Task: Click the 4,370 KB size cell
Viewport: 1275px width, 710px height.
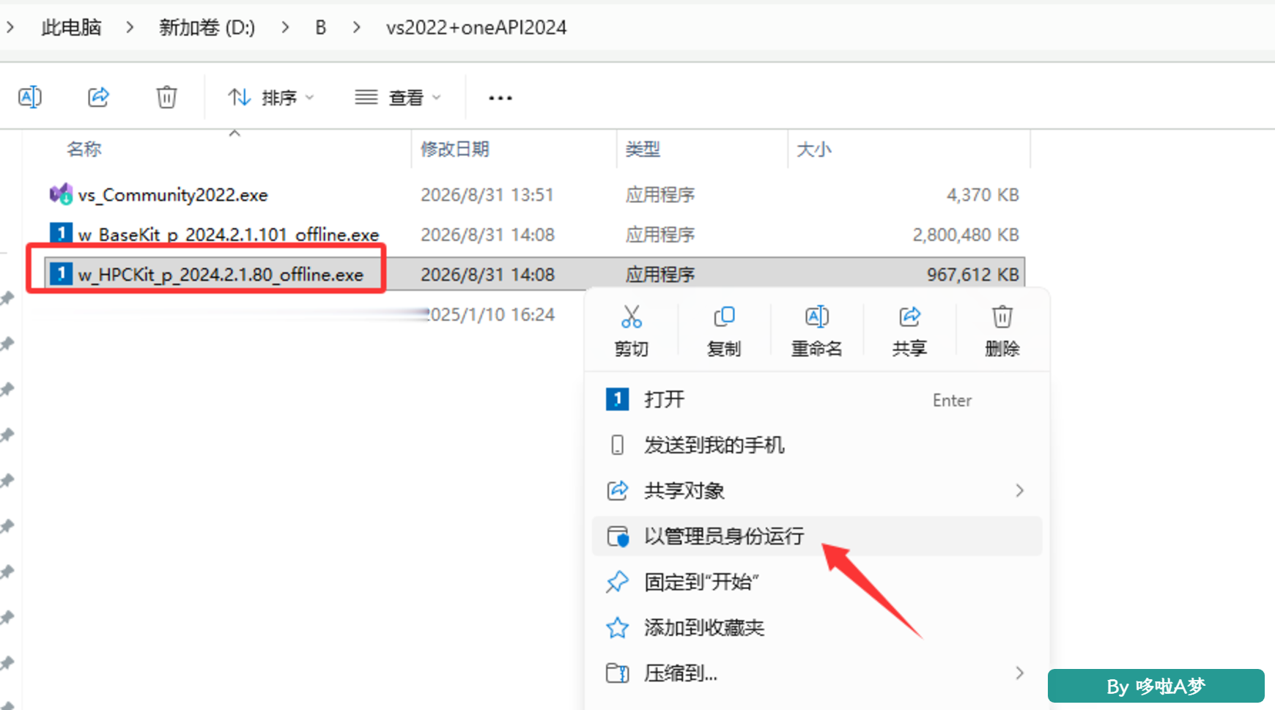Action: [x=983, y=195]
